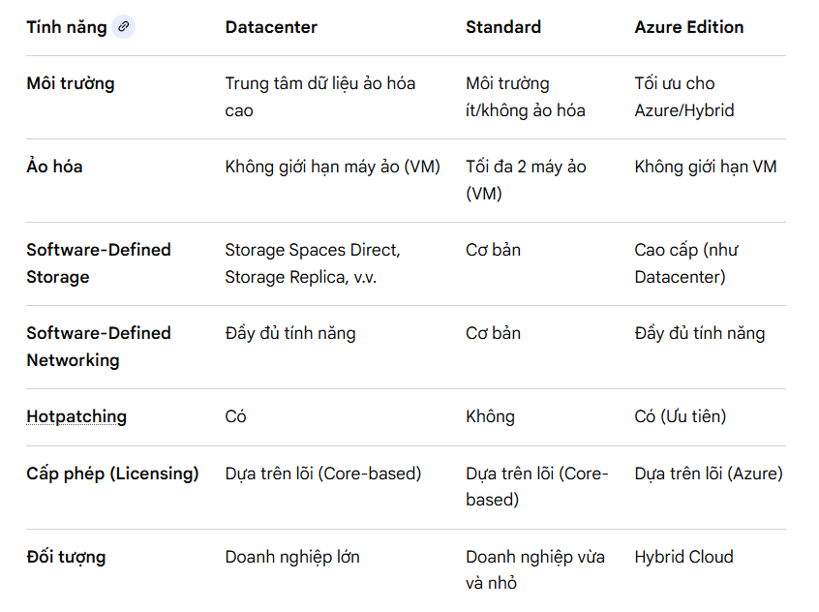Click the underlined Hotpatching term
Screen dimensions: 819x612
click(76, 416)
